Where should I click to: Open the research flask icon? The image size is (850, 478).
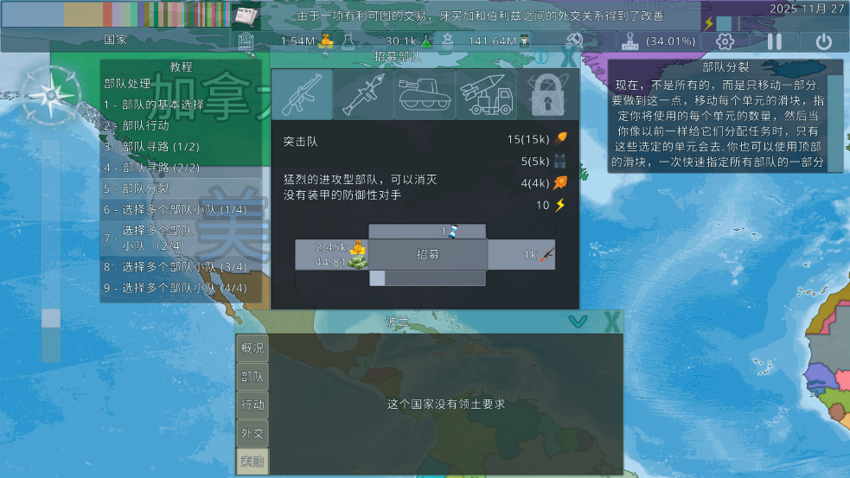(348, 41)
